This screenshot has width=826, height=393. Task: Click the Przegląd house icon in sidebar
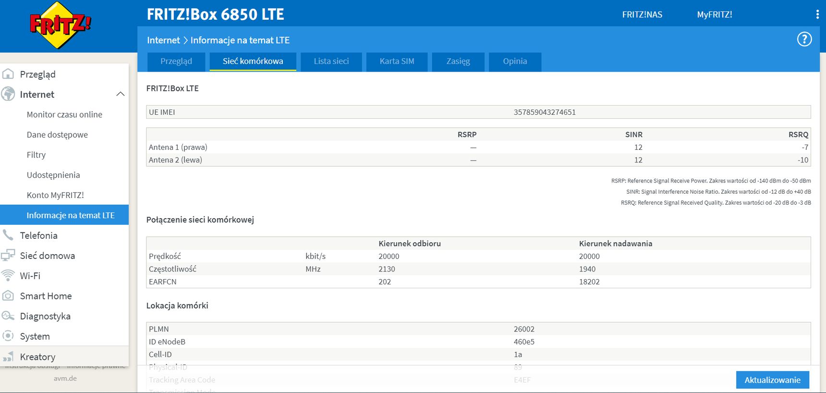(x=8, y=74)
